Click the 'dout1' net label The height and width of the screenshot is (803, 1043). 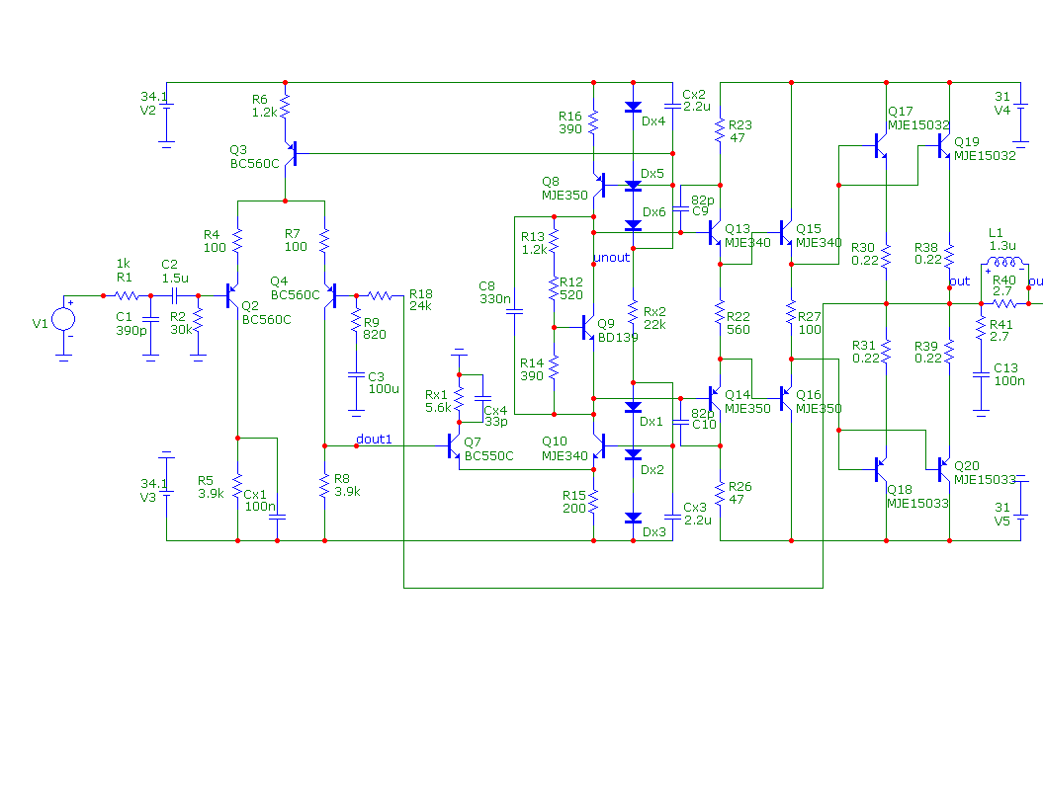click(374, 439)
